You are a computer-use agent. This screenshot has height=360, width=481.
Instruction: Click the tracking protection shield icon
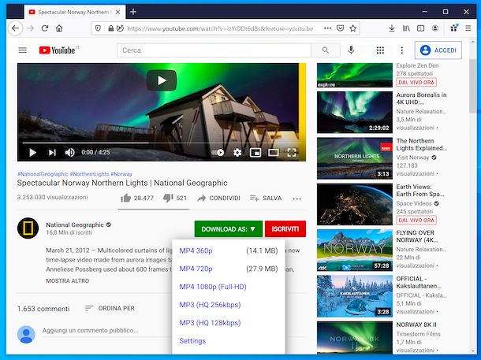tap(98, 28)
